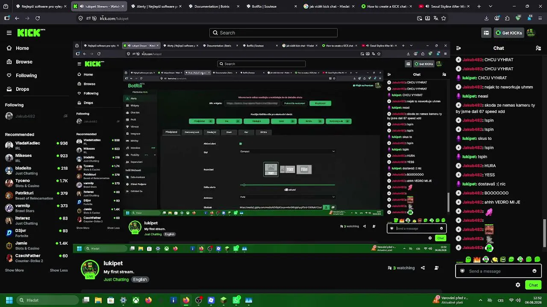
Task: Open the Firefox downloads panel
Action: click(486, 18)
